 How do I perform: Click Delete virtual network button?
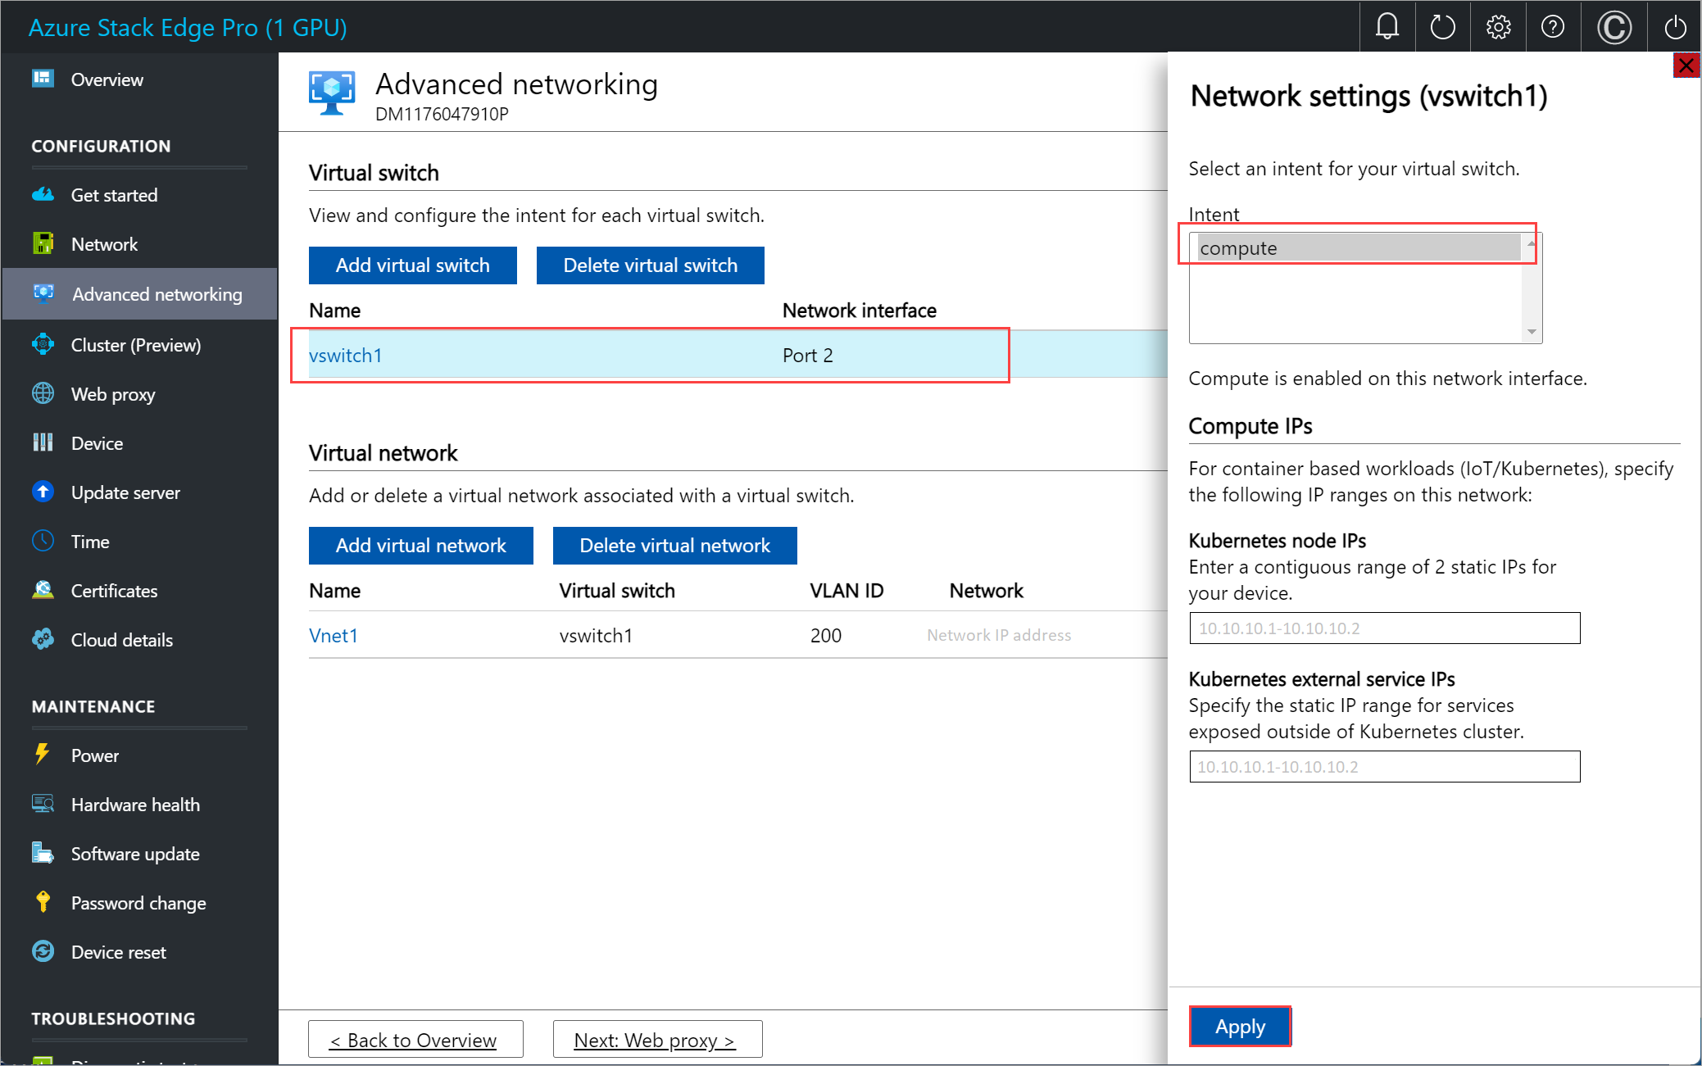(674, 547)
